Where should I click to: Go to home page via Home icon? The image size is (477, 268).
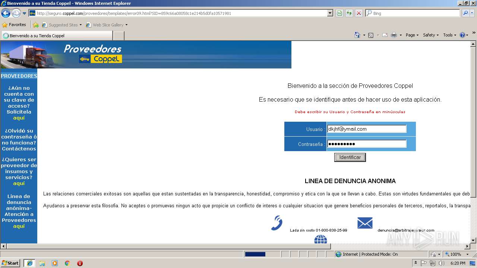[357, 35]
